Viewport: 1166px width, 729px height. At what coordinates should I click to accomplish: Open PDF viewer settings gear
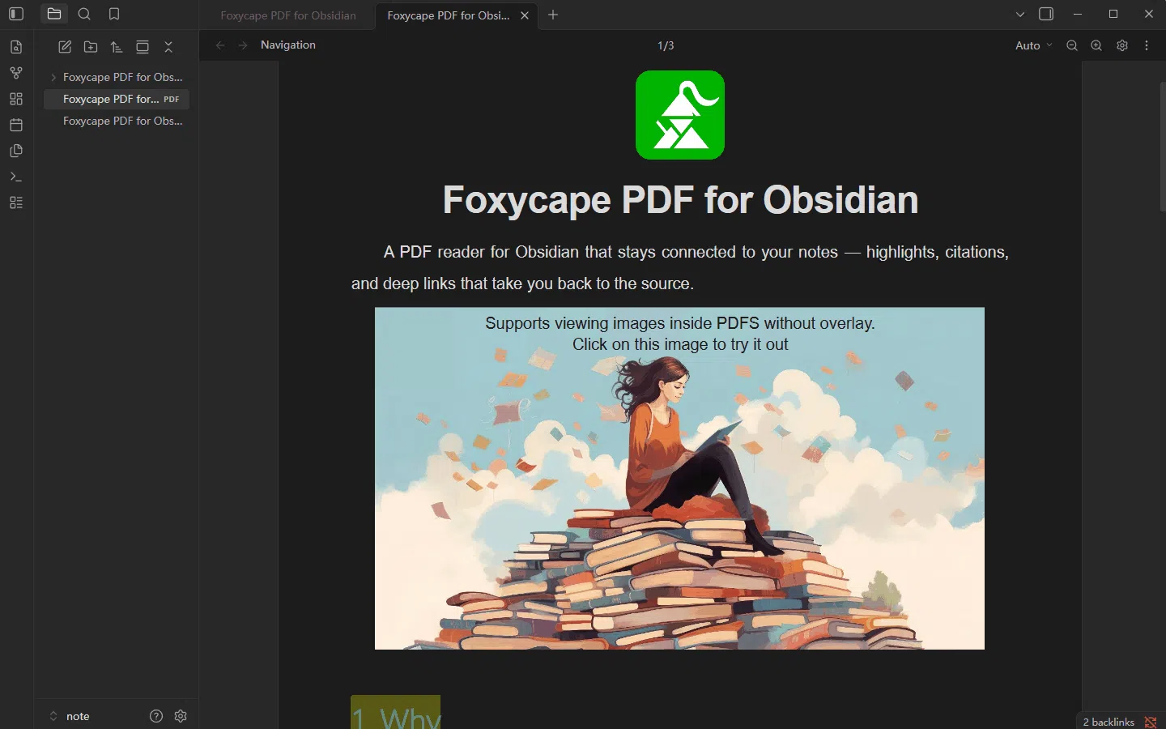coord(1122,45)
